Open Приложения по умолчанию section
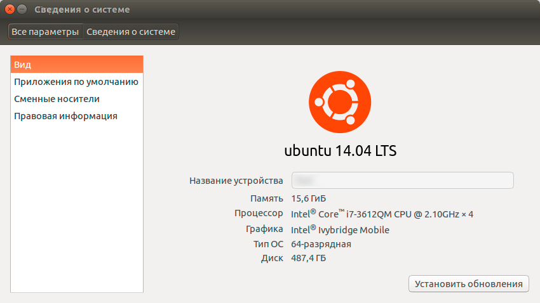 pyautogui.click(x=76, y=82)
